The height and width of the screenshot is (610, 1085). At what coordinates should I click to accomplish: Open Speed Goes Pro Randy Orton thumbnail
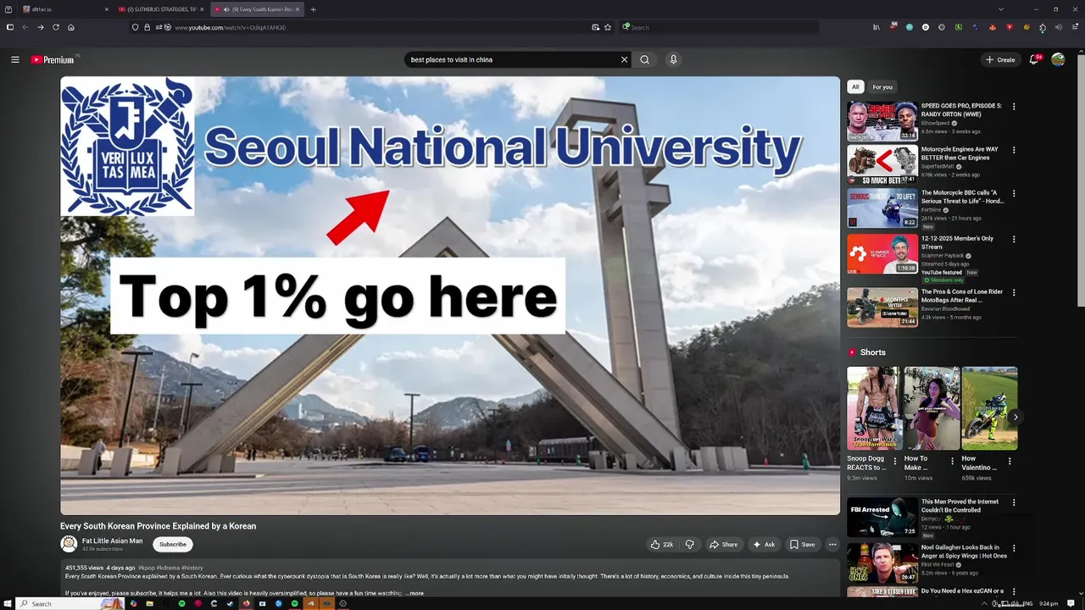tap(882, 121)
